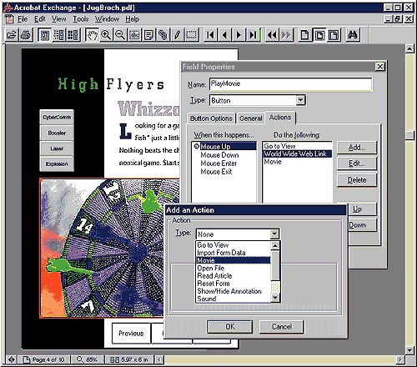417x367 pixels.
Task: Select Mouse Up in trigger list
Action: point(224,146)
